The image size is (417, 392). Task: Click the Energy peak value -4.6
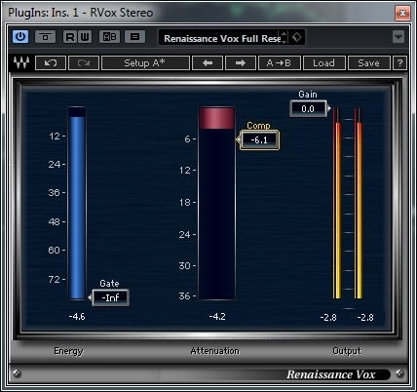click(77, 316)
